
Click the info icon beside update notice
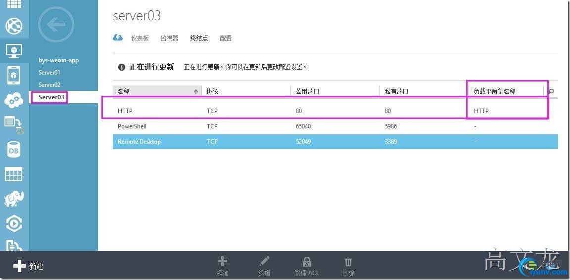pos(122,67)
